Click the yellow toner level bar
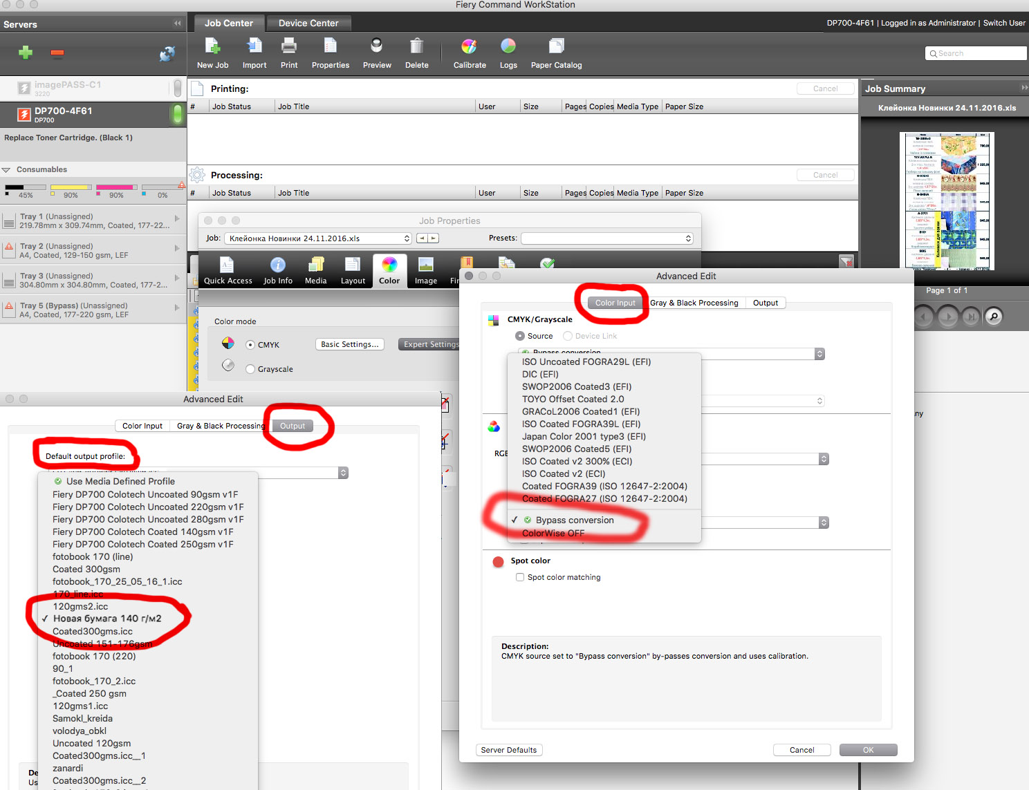This screenshot has width=1029, height=790. coord(71,187)
